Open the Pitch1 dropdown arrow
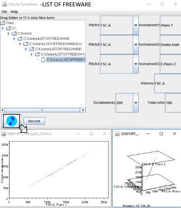 pyautogui.click(x=136, y=25)
